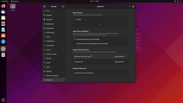Go to the Power settings panel

54,67
